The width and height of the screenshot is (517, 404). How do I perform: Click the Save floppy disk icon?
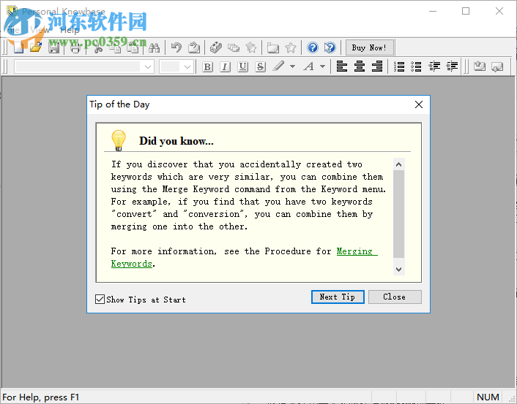point(53,47)
